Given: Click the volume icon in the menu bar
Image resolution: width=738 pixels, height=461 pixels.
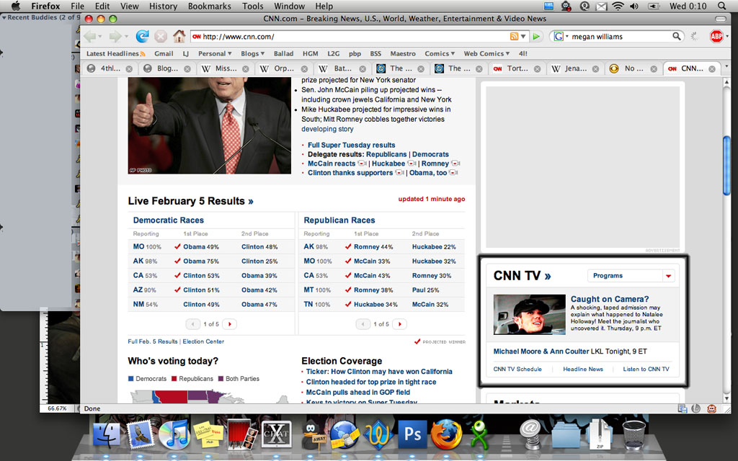Looking at the screenshot, I should point(634,6).
